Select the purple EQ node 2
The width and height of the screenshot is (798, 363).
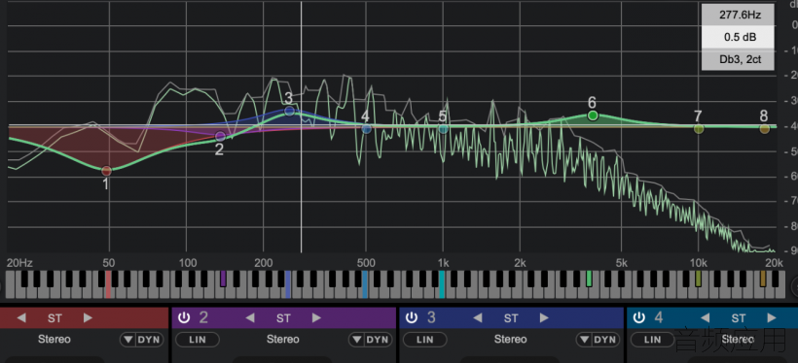click(x=220, y=136)
